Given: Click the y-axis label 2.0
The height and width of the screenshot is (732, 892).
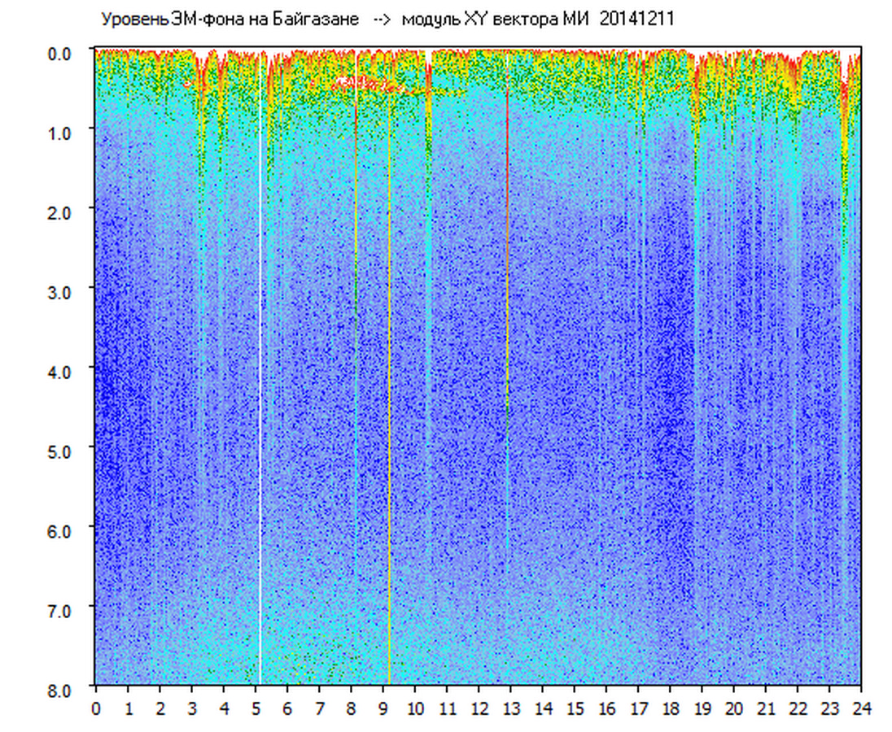Looking at the screenshot, I should click(x=61, y=213).
